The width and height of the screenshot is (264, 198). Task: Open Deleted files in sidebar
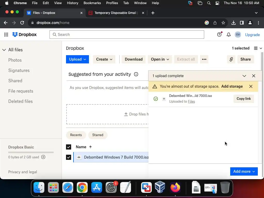pos(20,101)
